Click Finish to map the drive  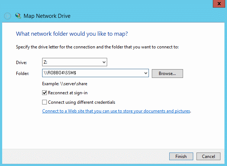[181, 156]
